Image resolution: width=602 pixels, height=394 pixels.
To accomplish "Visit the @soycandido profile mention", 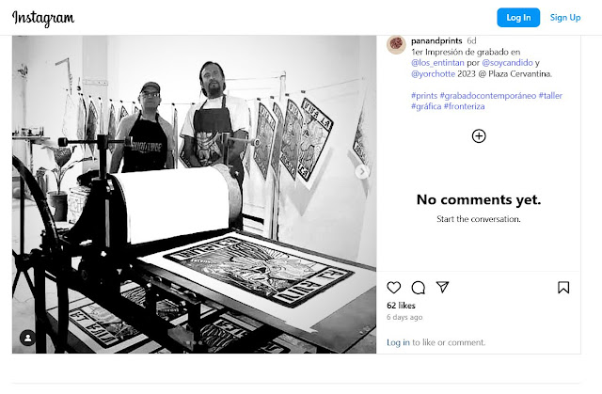I will pos(507,63).
